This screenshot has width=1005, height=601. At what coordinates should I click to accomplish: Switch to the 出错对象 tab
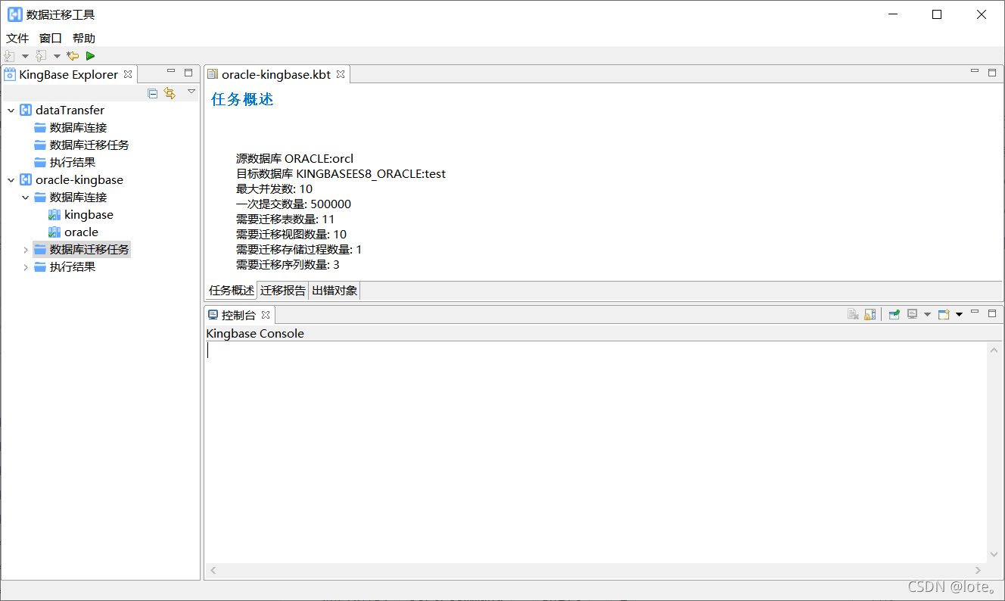(x=334, y=291)
